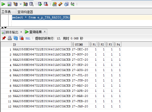152x112 pixels.
Task: Click the Run Script icon
Action: click(x=9, y=4)
